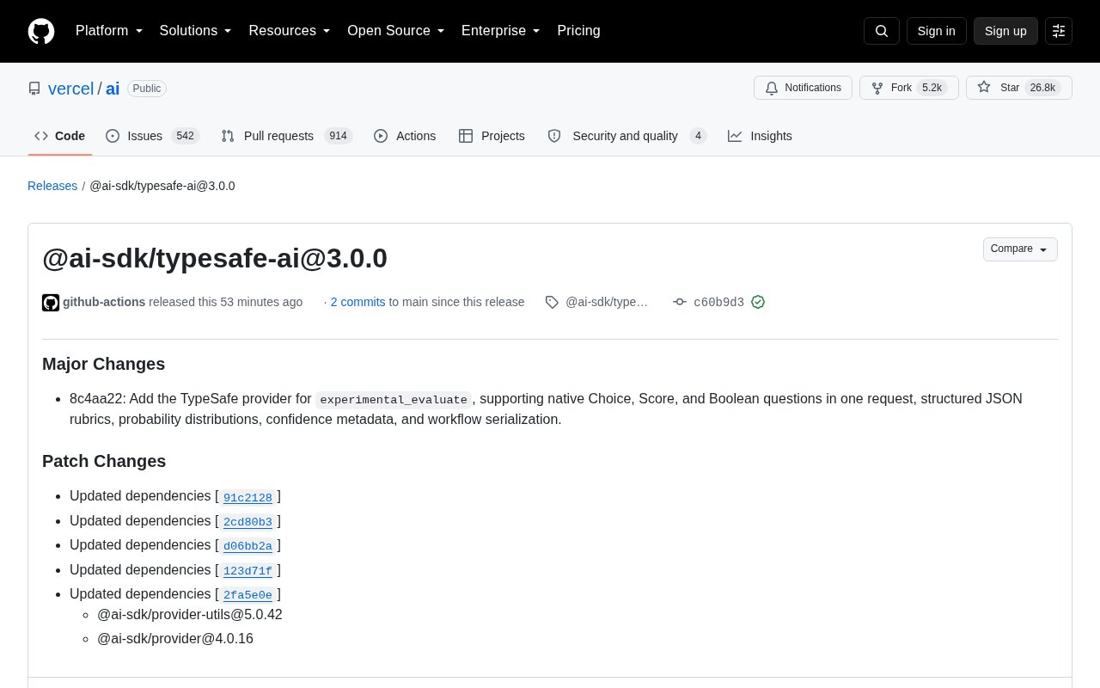The height and width of the screenshot is (688, 1100).
Task: Click the Notifications bell button
Action: [x=803, y=88]
